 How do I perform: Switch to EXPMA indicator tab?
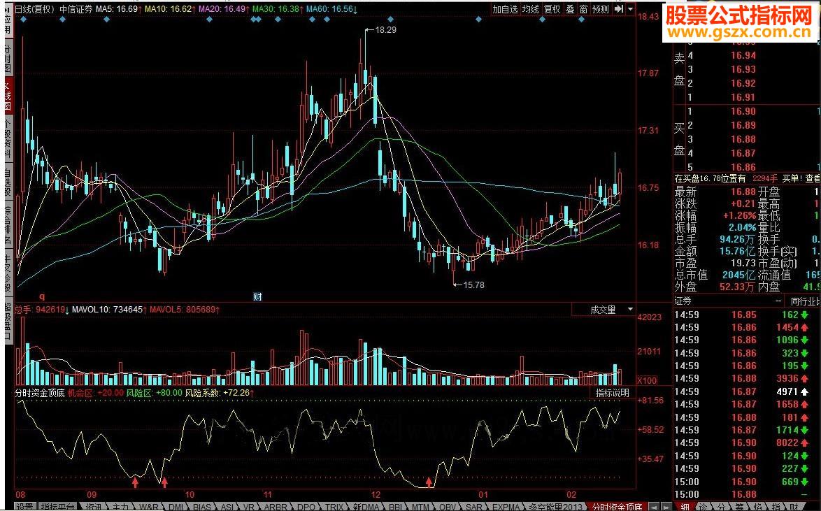point(505,507)
